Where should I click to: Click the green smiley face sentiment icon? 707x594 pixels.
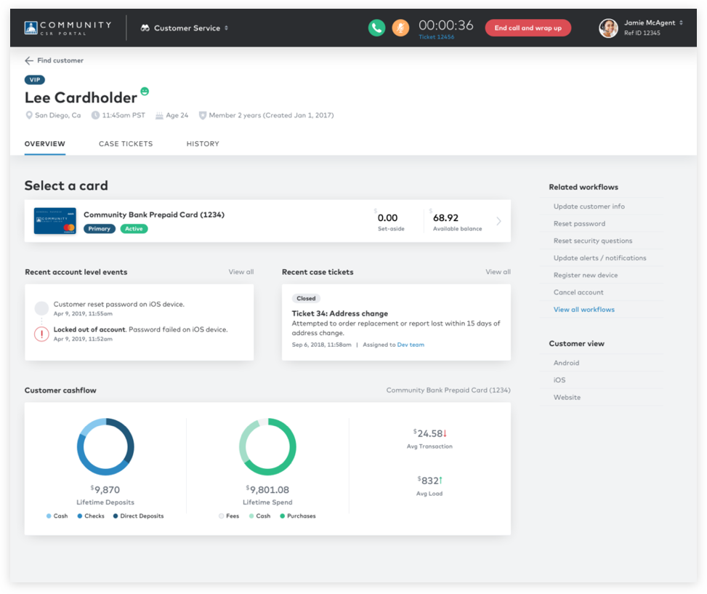145,92
